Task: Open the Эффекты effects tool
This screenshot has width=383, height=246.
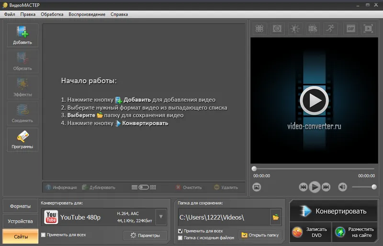Action: 23,87
